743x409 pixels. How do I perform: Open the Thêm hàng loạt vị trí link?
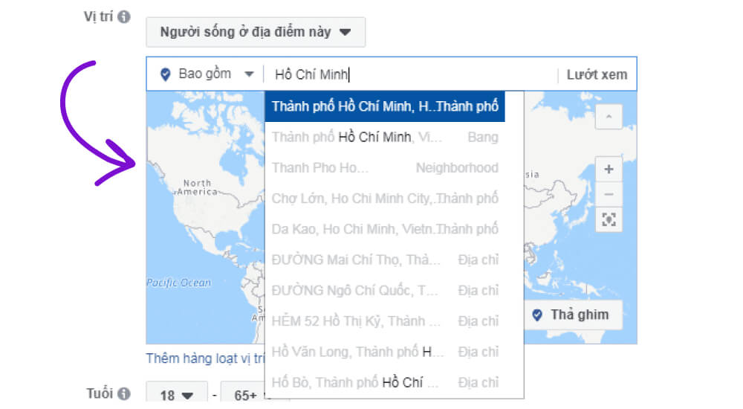coord(205,358)
